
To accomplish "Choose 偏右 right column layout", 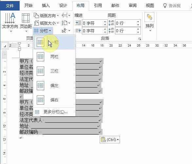I will (54, 100).
